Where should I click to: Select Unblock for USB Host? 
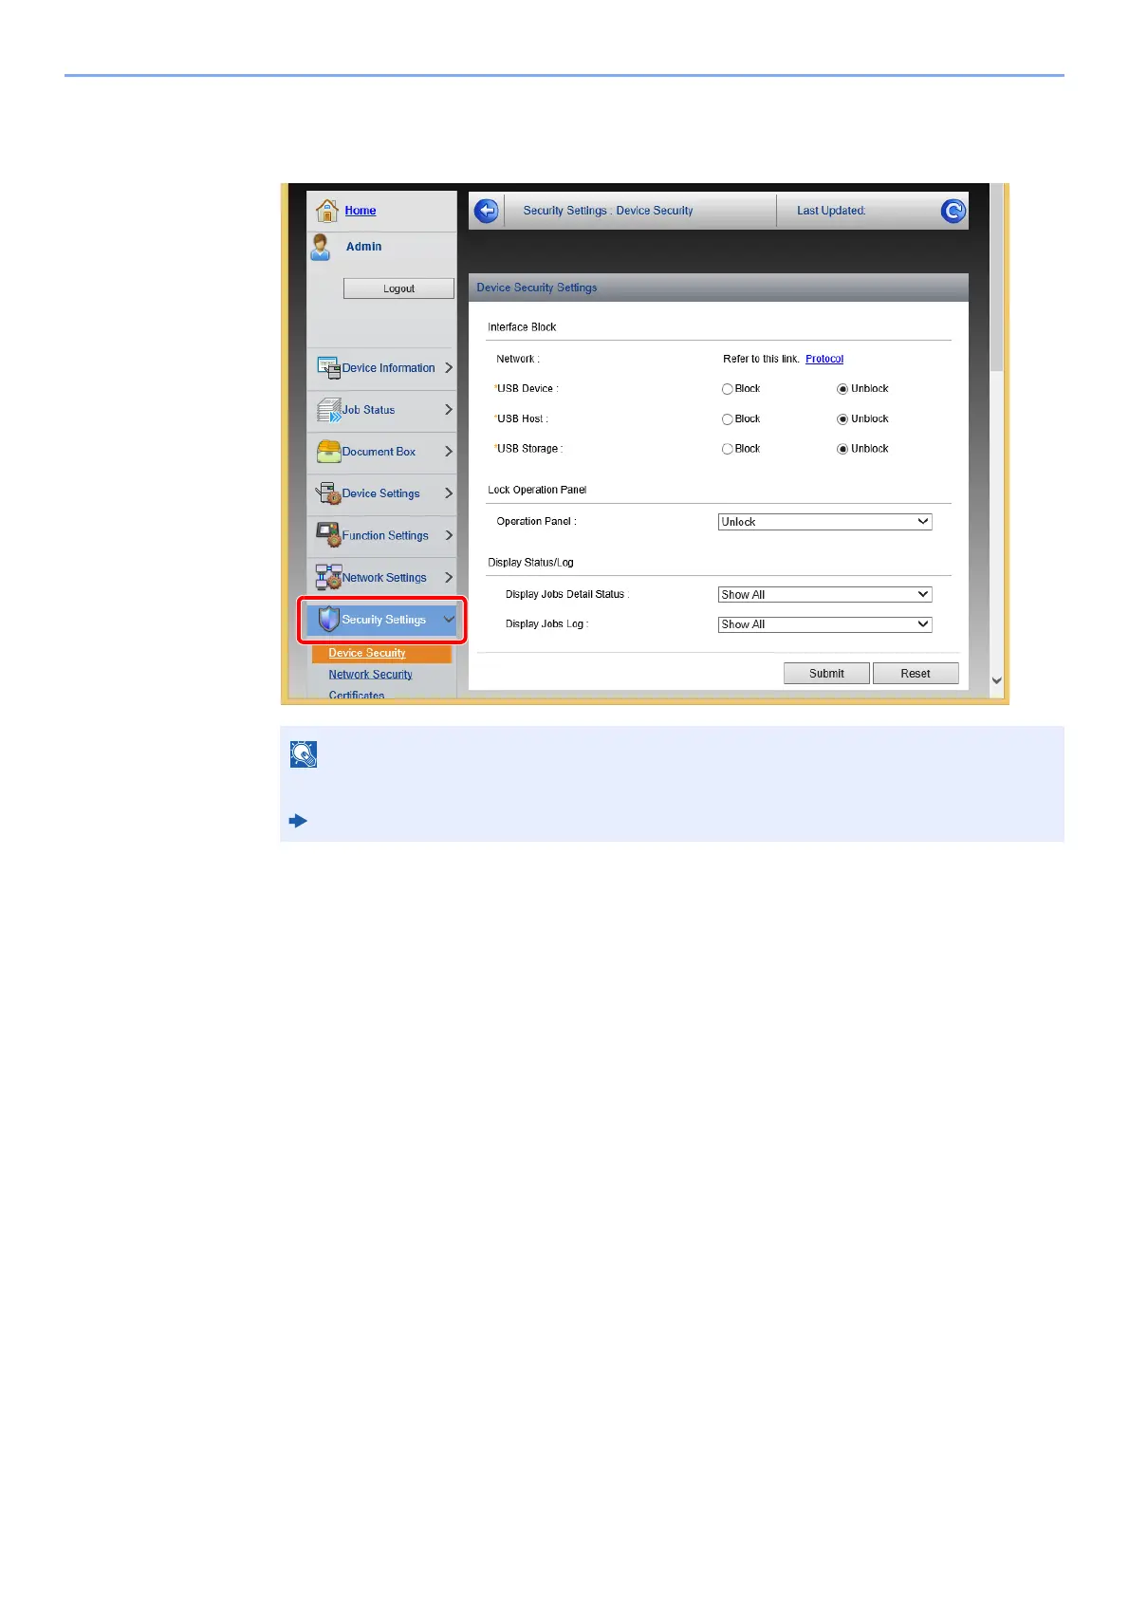point(842,419)
